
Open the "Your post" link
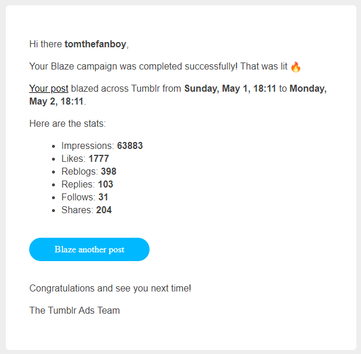48,89
